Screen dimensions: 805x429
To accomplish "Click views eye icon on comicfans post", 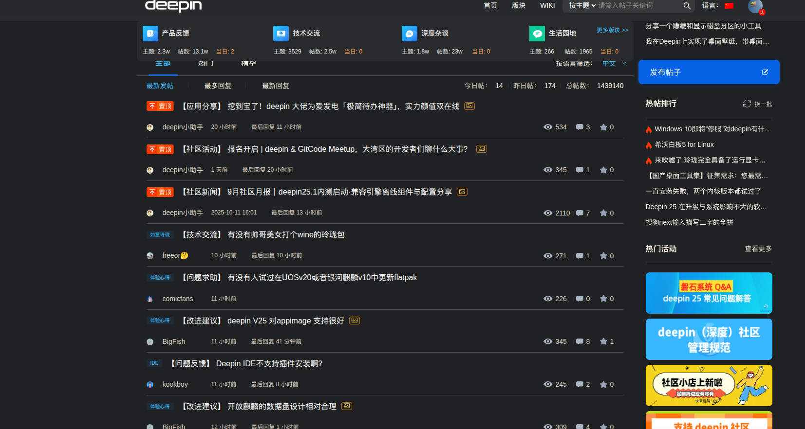I will point(548,299).
